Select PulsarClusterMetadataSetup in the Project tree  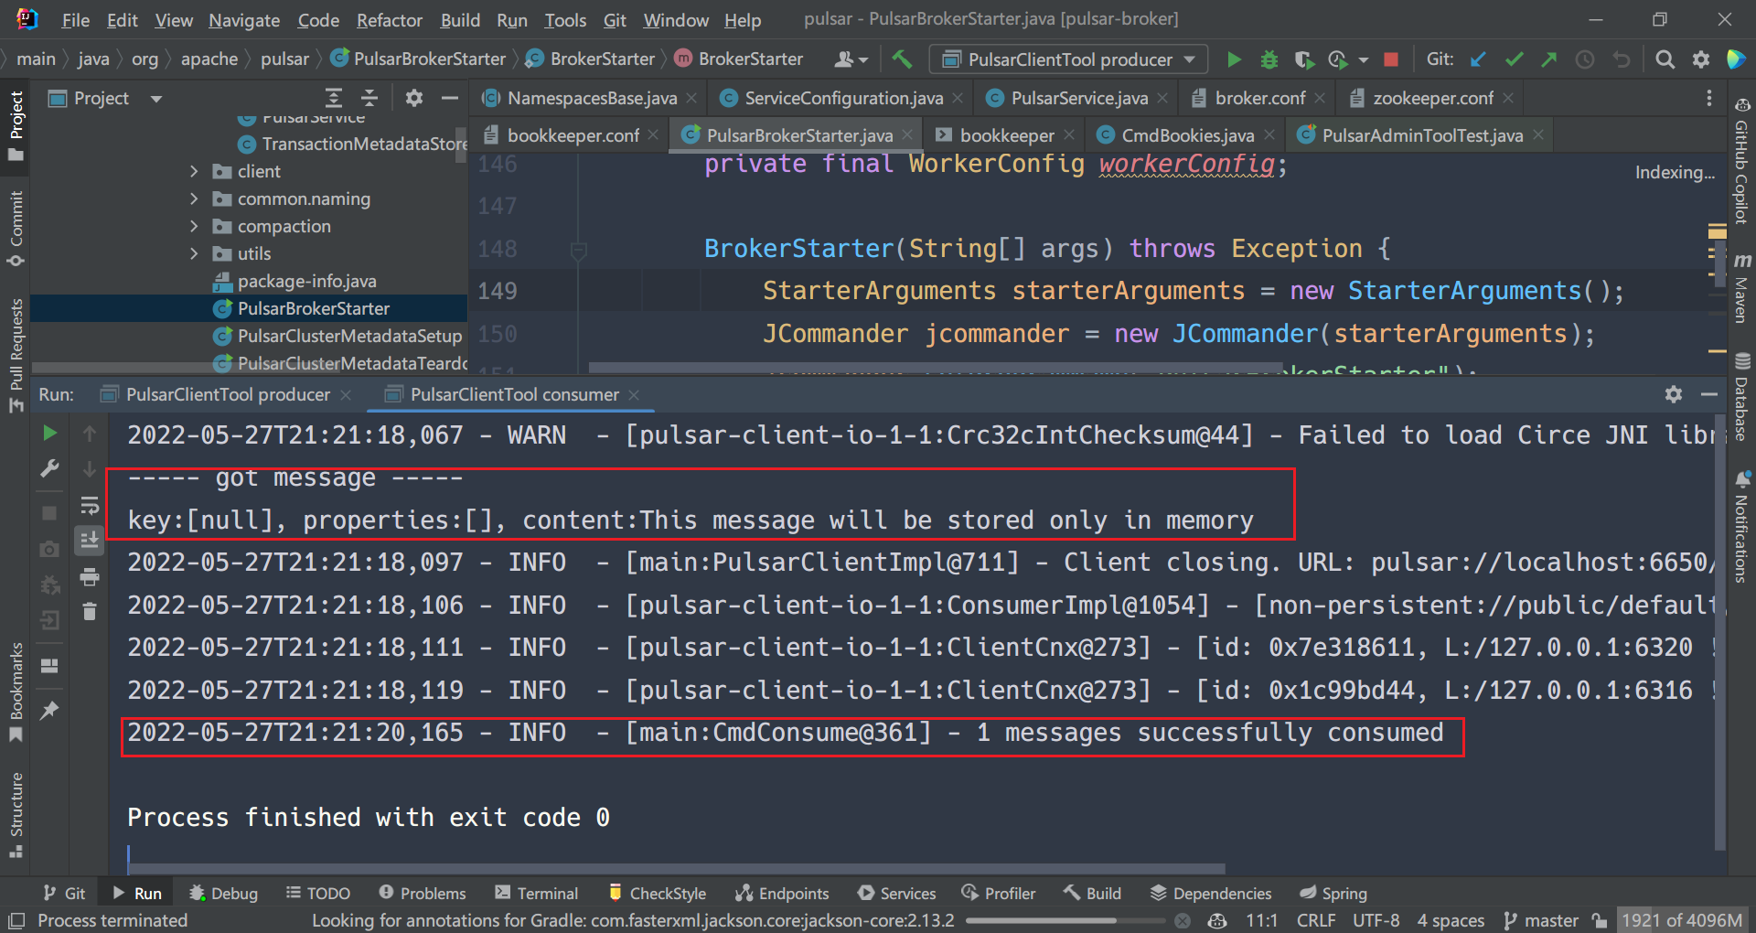click(349, 336)
